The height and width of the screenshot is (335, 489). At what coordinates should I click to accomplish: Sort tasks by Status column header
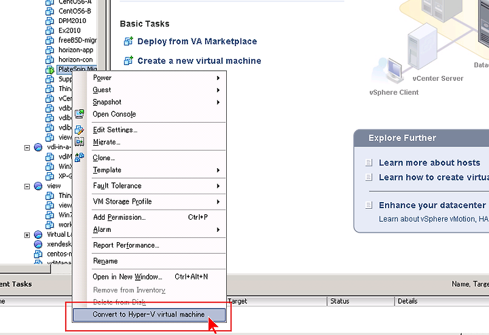[361, 301]
